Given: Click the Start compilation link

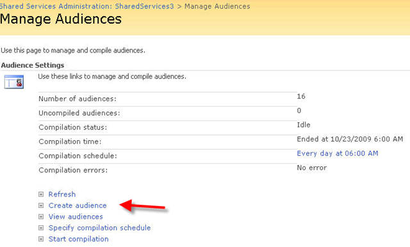Looking at the screenshot, I should 78,239.
